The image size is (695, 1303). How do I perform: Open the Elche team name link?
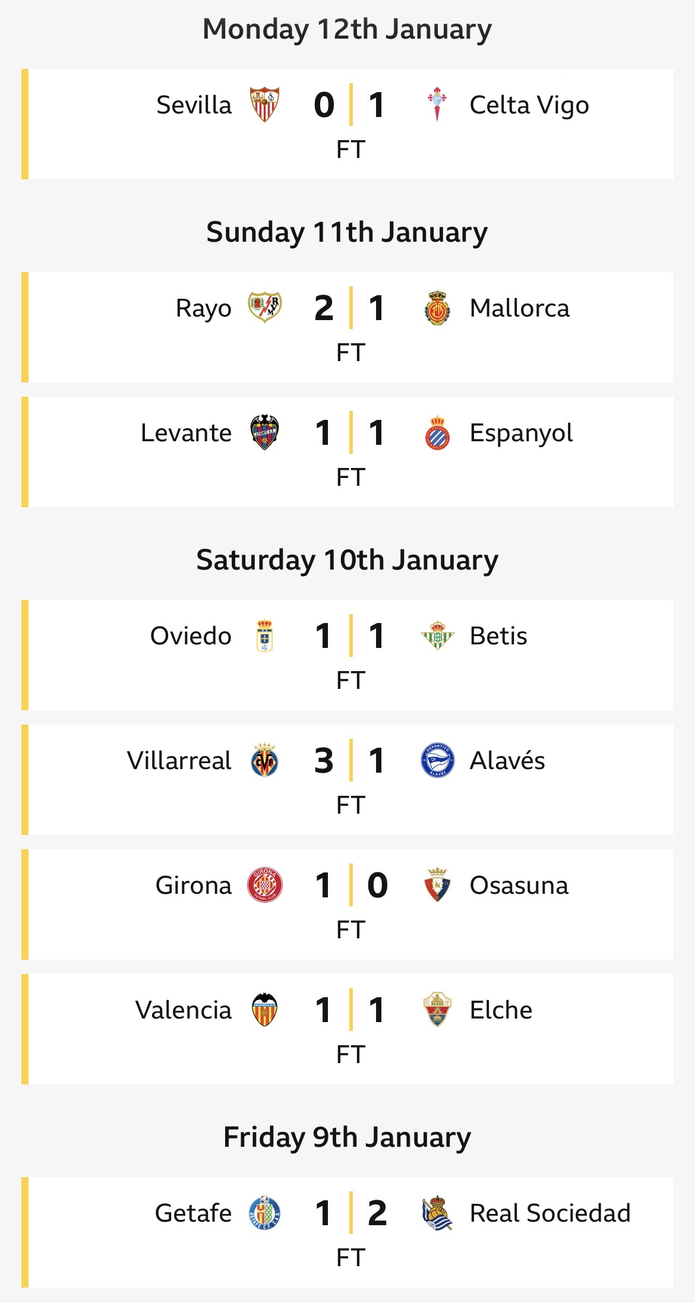click(501, 1010)
